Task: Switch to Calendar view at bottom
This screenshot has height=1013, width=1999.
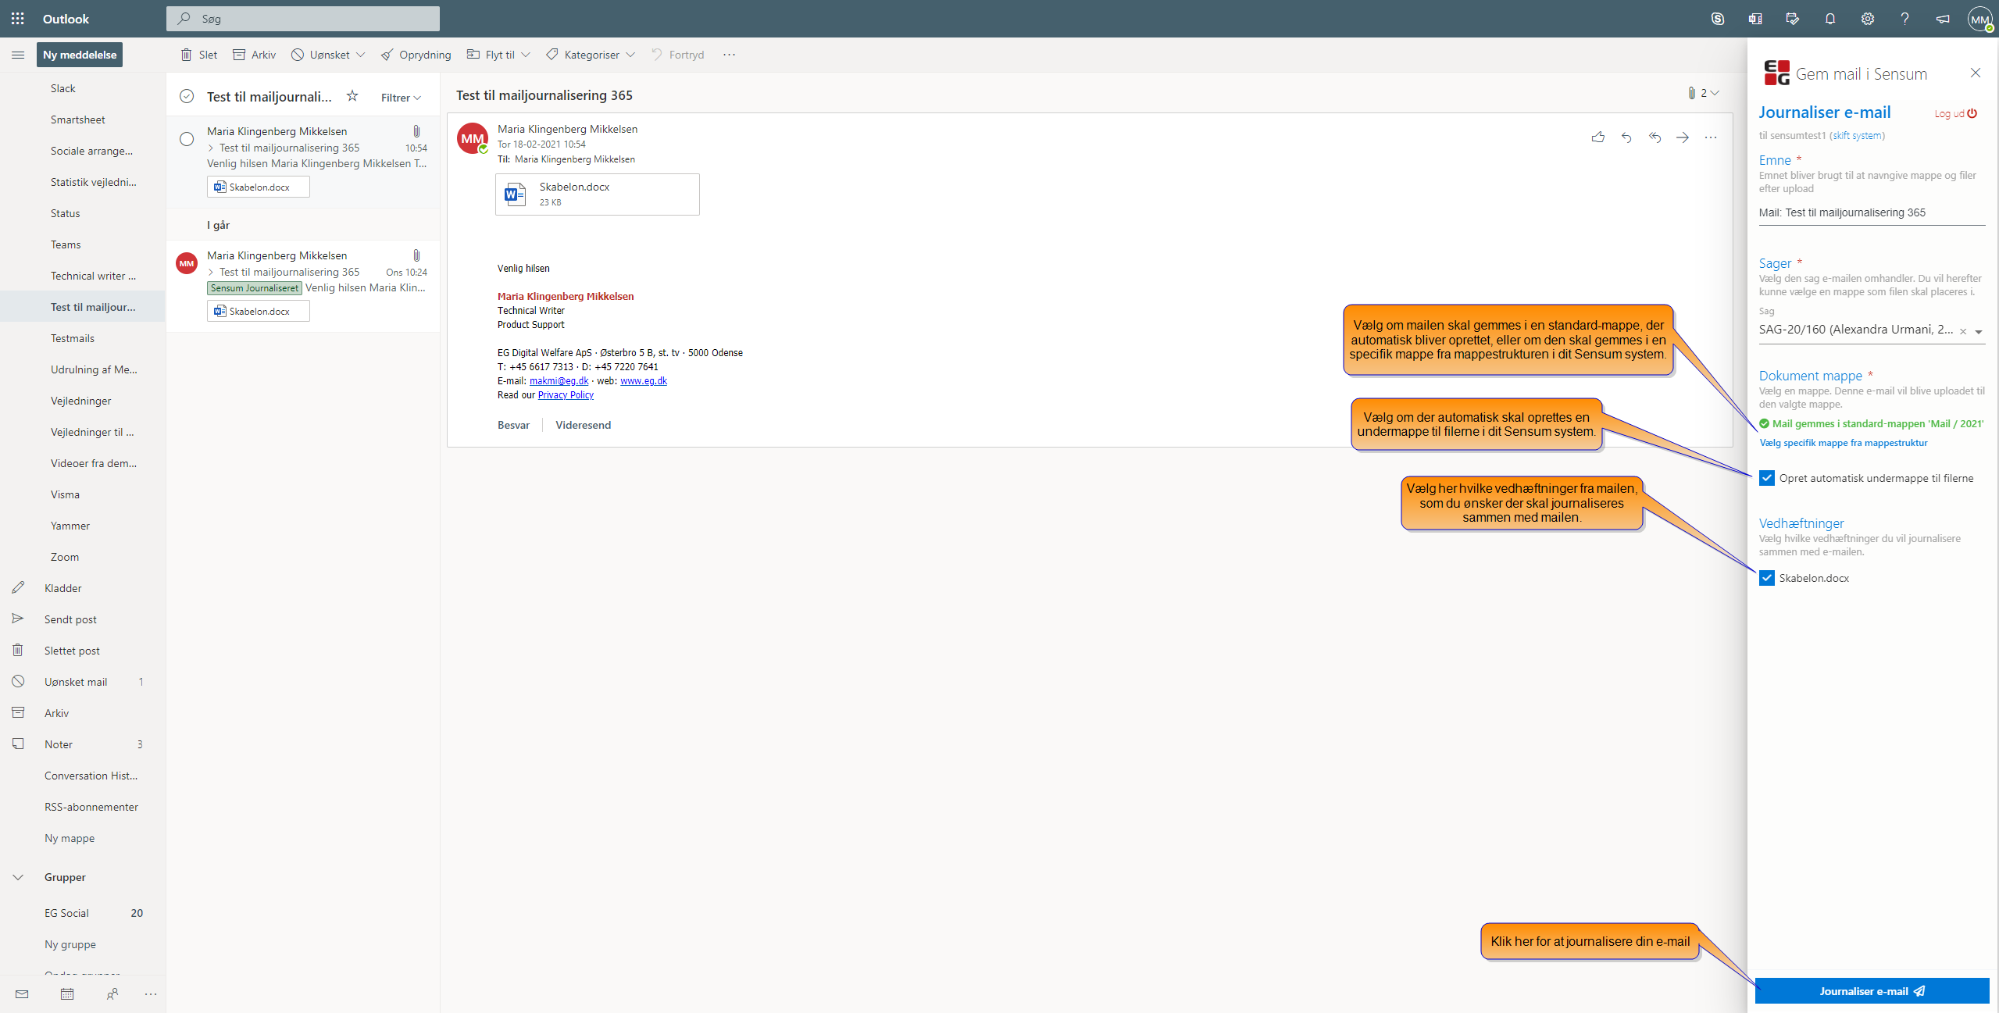Action: 67,994
